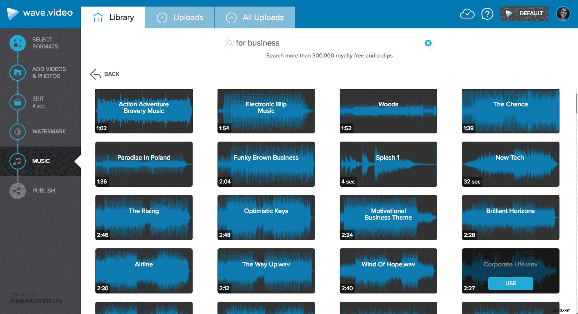The image size is (578, 314).
Task: Switch to the All Uploads tab
Action: (255, 18)
